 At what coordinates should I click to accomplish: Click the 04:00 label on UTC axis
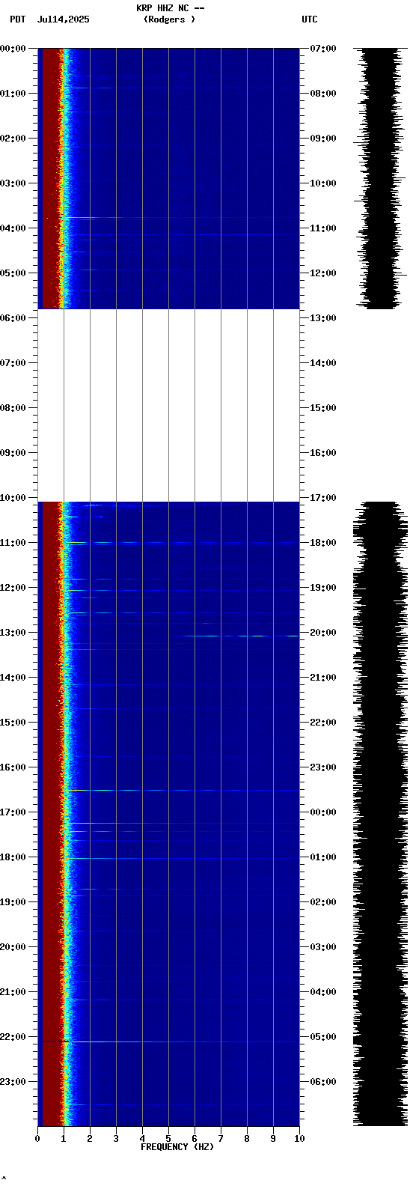tap(323, 992)
